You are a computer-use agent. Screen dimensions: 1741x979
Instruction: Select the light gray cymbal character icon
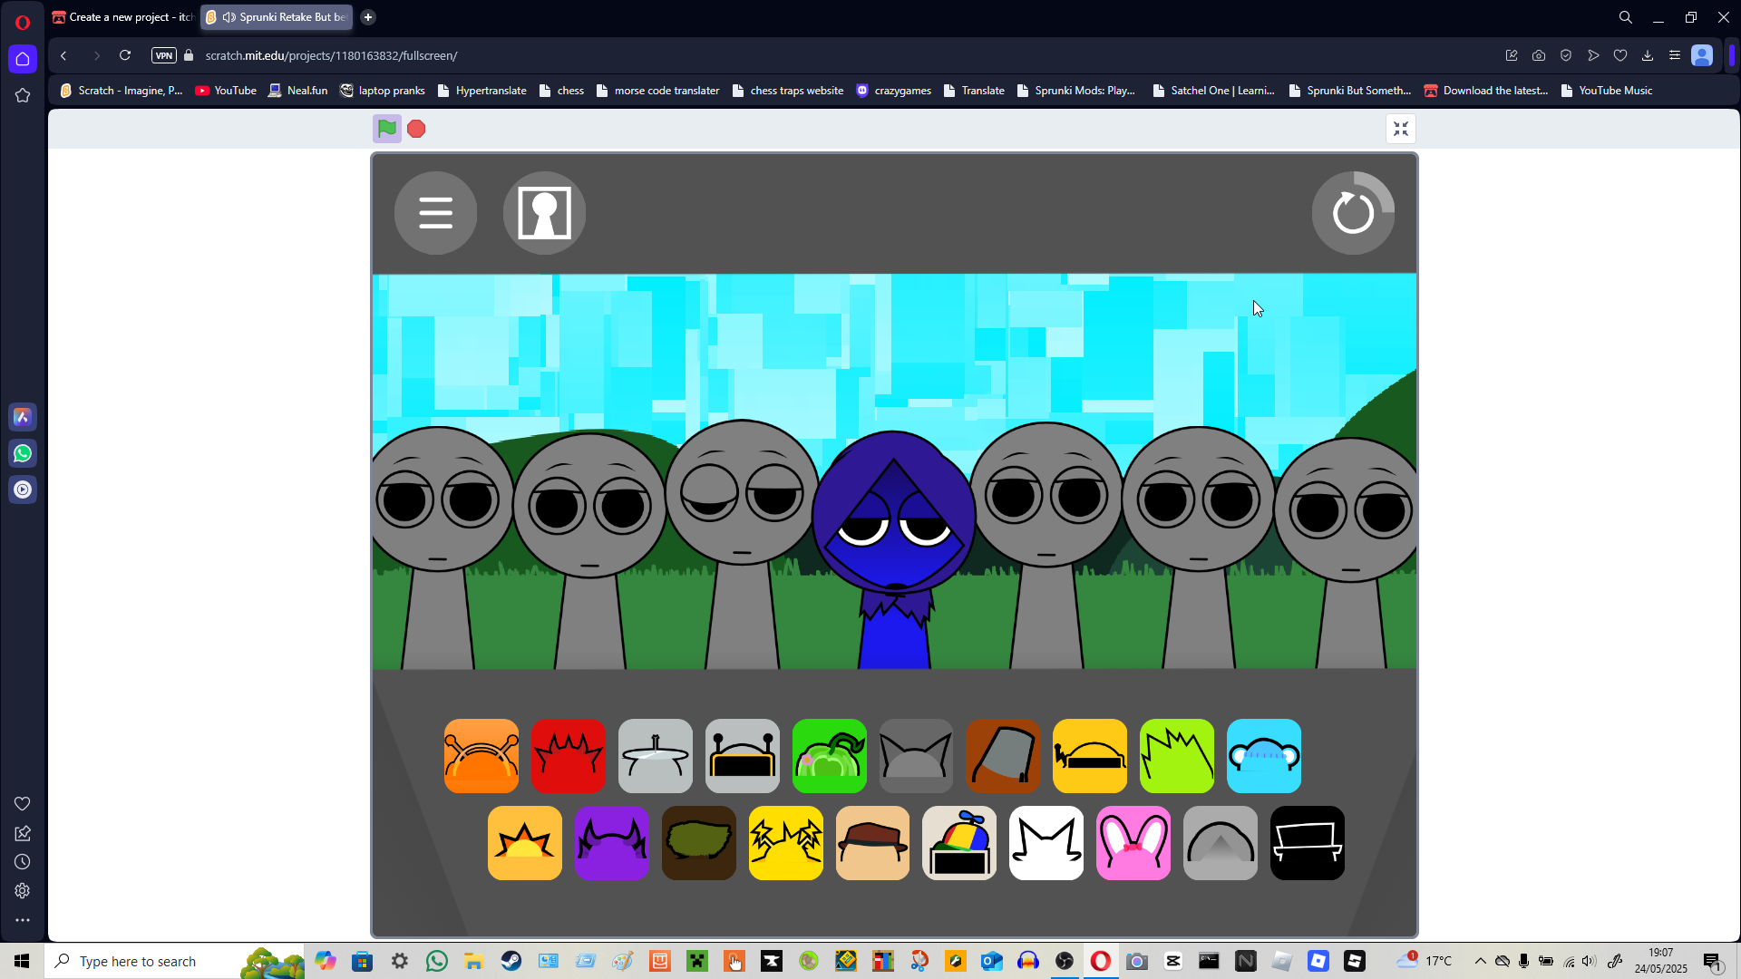point(656,756)
